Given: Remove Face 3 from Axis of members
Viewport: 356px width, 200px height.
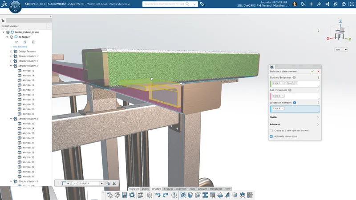Looking at the screenshot, I should (283, 96).
